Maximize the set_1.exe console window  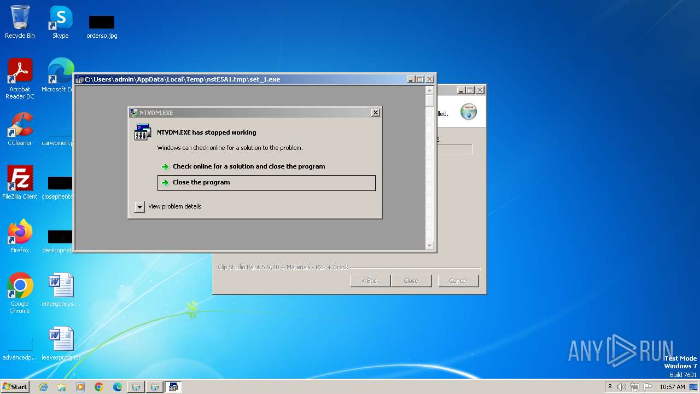(x=420, y=79)
